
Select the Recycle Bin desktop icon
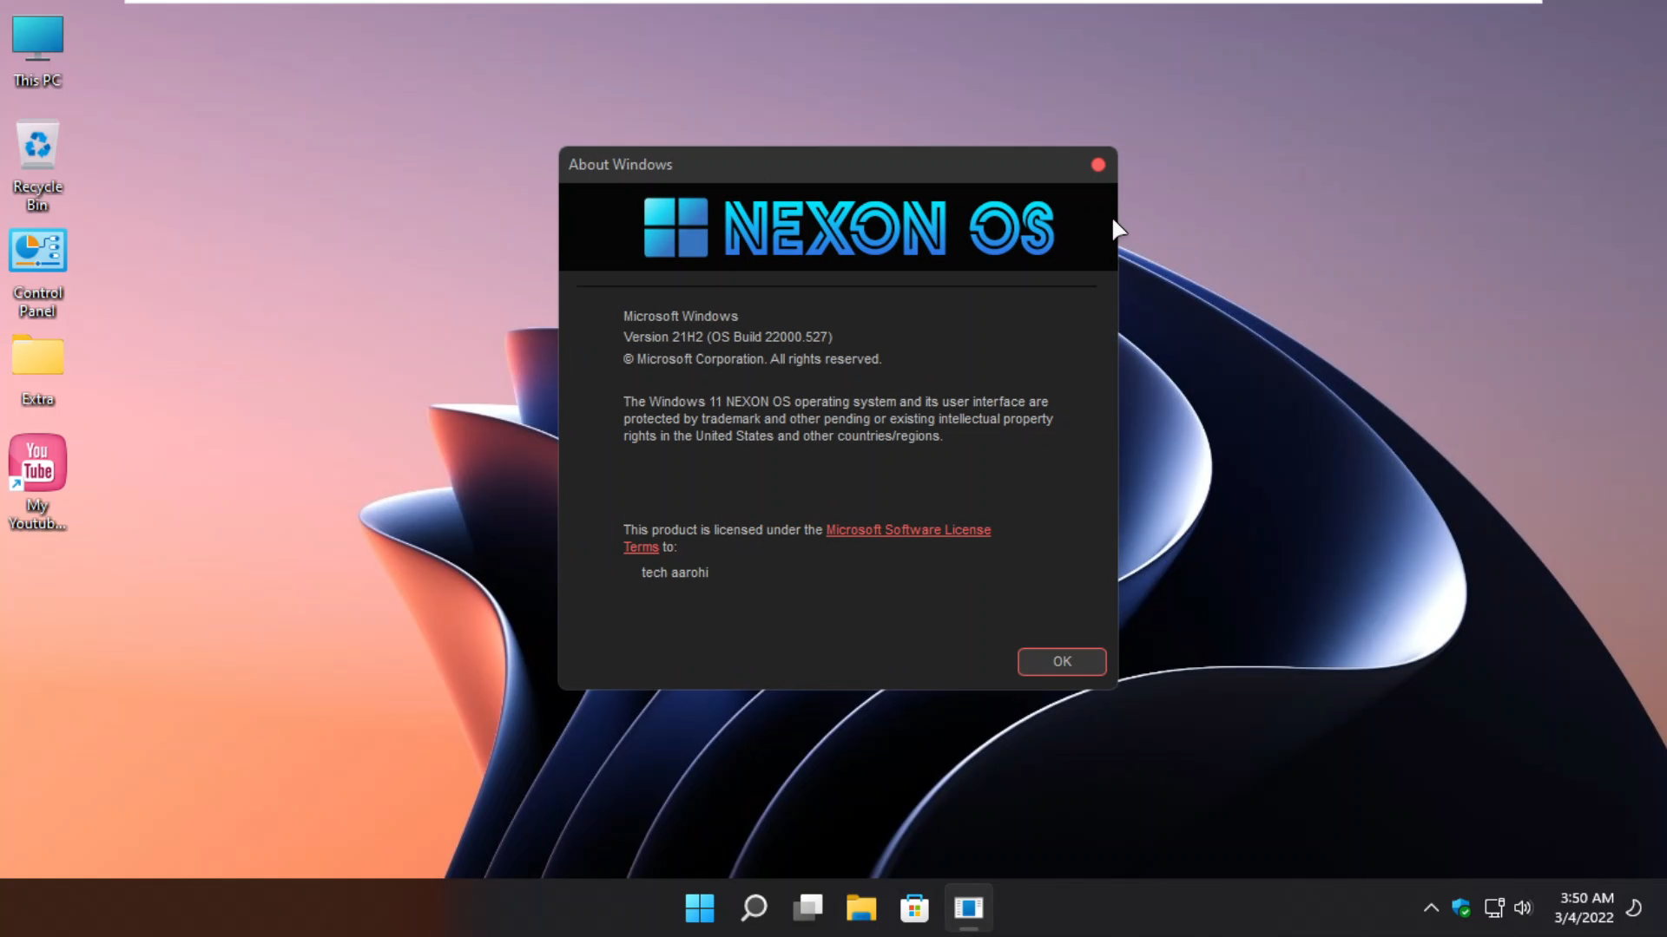point(37,165)
